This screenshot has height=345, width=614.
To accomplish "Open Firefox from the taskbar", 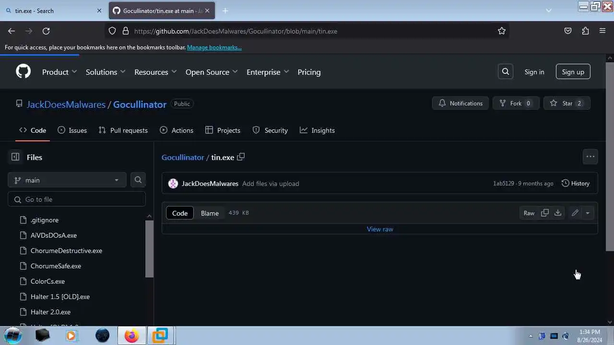I will click(x=131, y=335).
